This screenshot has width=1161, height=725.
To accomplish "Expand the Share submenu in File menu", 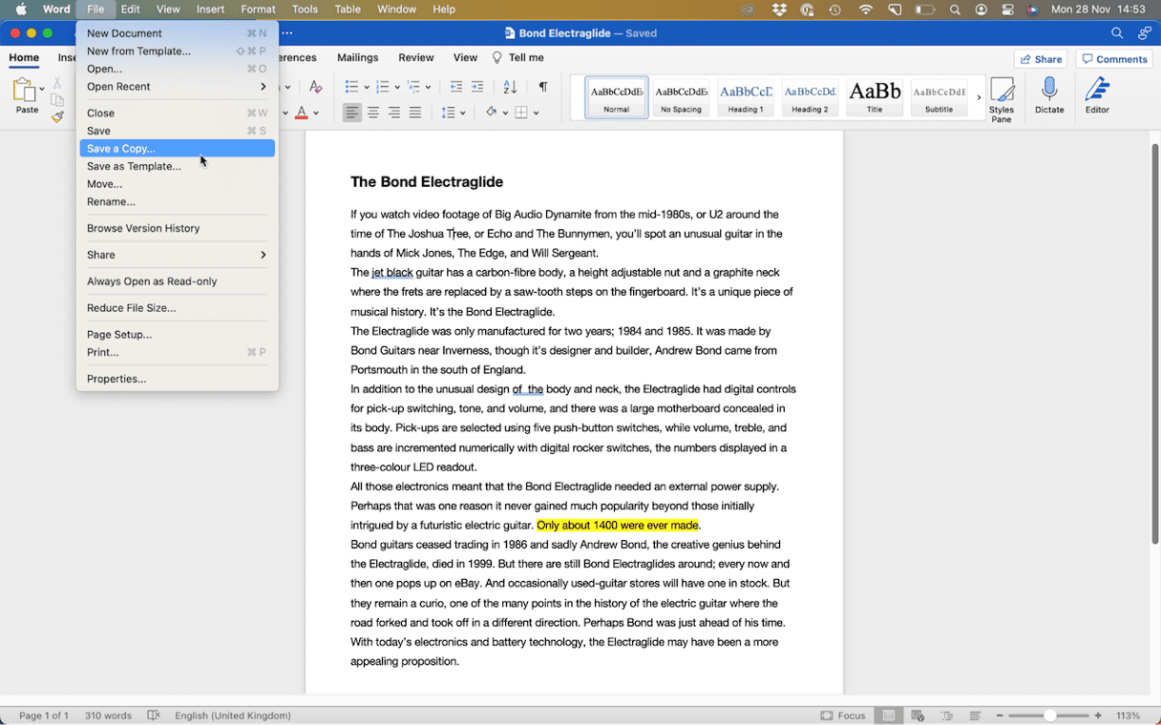I will pyautogui.click(x=177, y=255).
